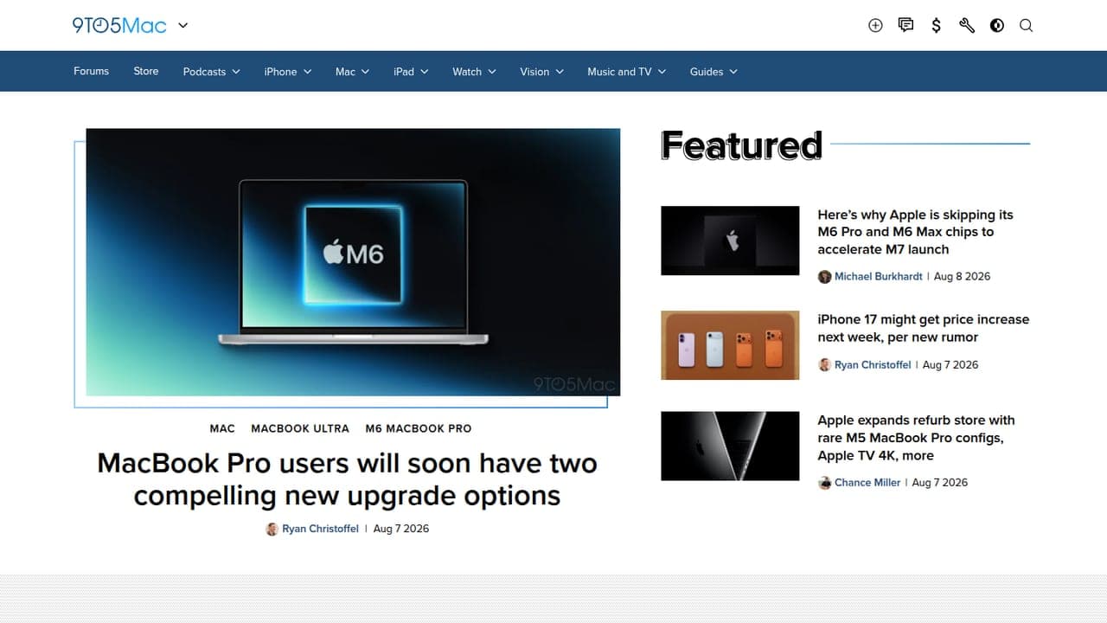Expand the Vision menu chevron
The height and width of the screenshot is (623, 1107).
coord(560,72)
